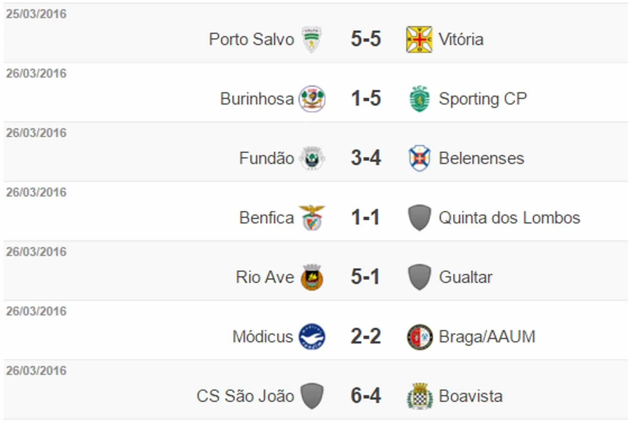Open the 3-4 Fundão match score

tap(366, 158)
